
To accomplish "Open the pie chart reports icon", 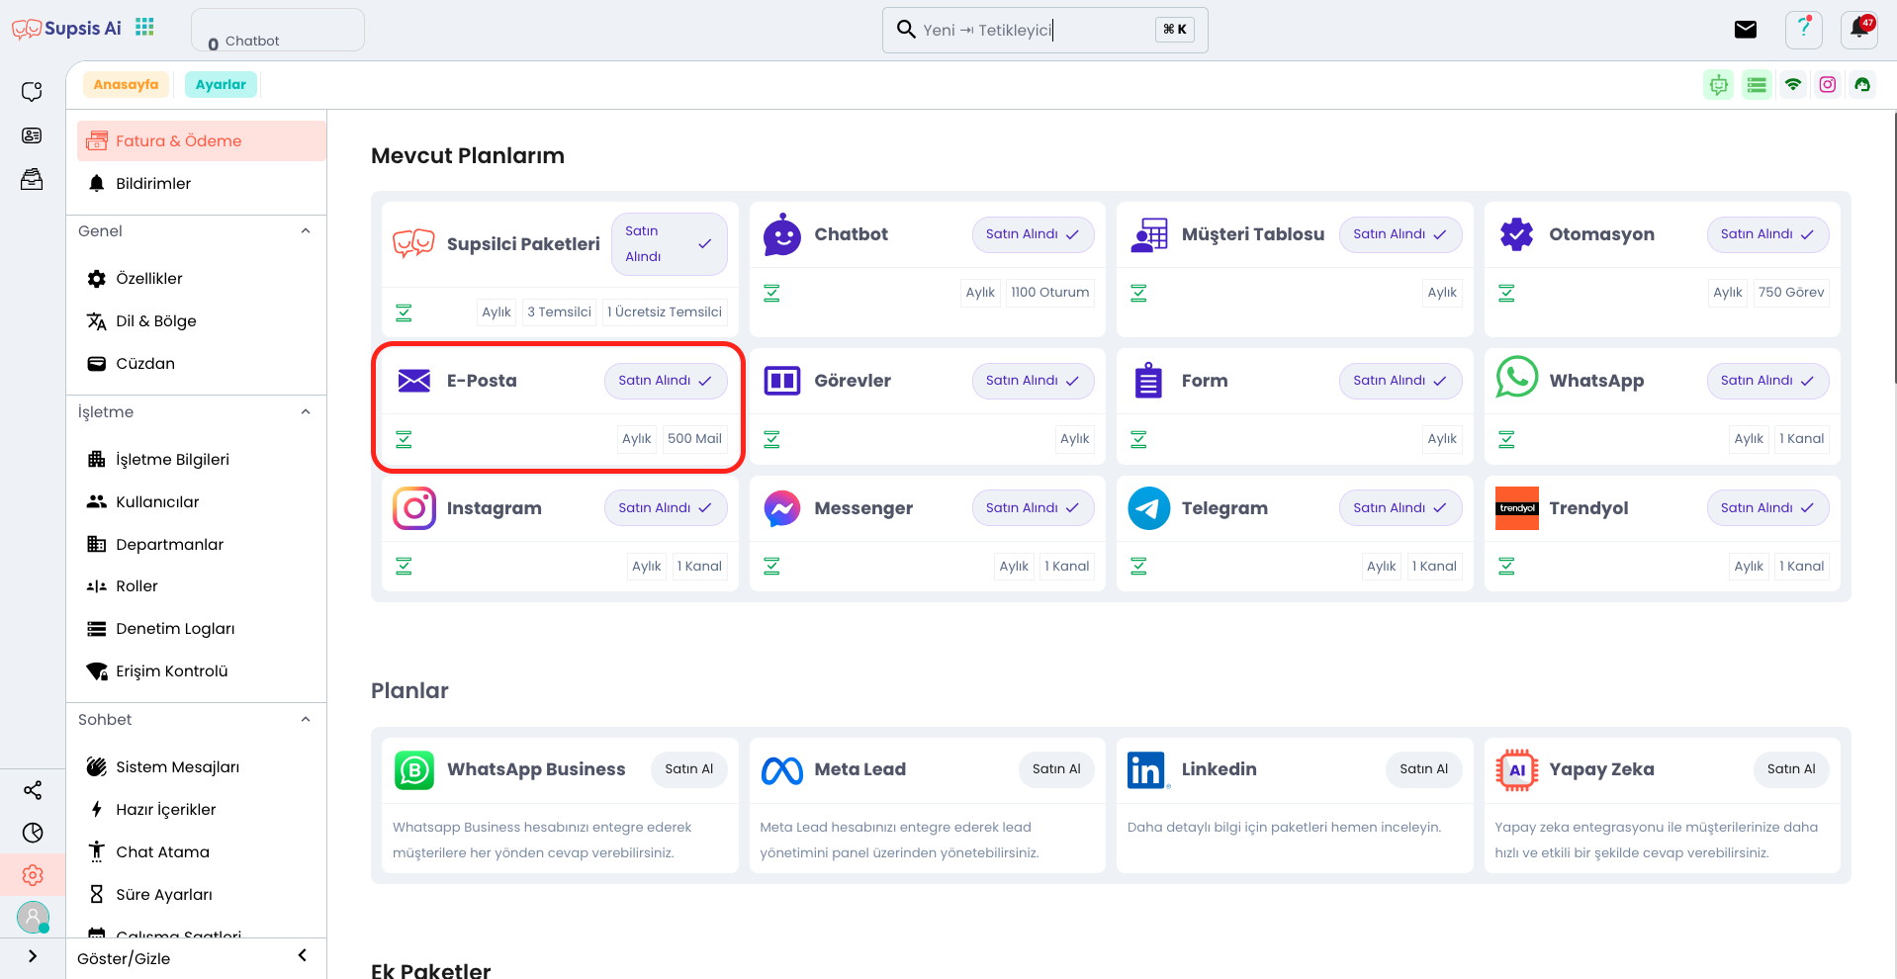I will click(33, 833).
